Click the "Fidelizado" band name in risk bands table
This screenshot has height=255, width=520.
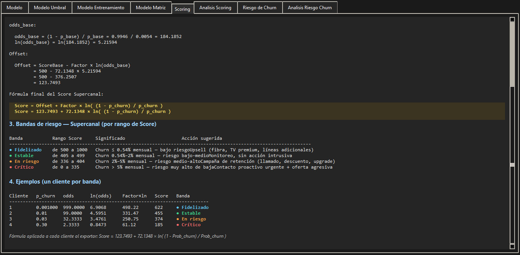click(x=28, y=150)
